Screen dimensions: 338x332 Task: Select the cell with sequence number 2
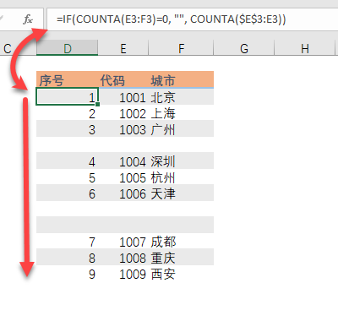(67, 113)
